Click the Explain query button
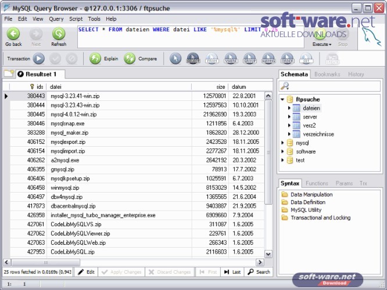387x290 pixels. pyautogui.click(x=103, y=59)
